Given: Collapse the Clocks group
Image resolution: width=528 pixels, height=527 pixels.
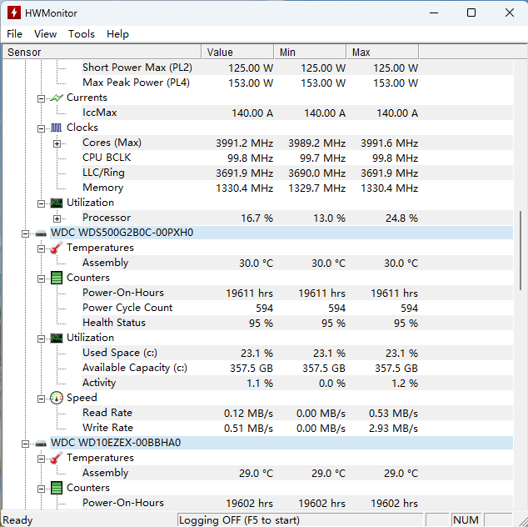Looking at the screenshot, I should click(41, 128).
